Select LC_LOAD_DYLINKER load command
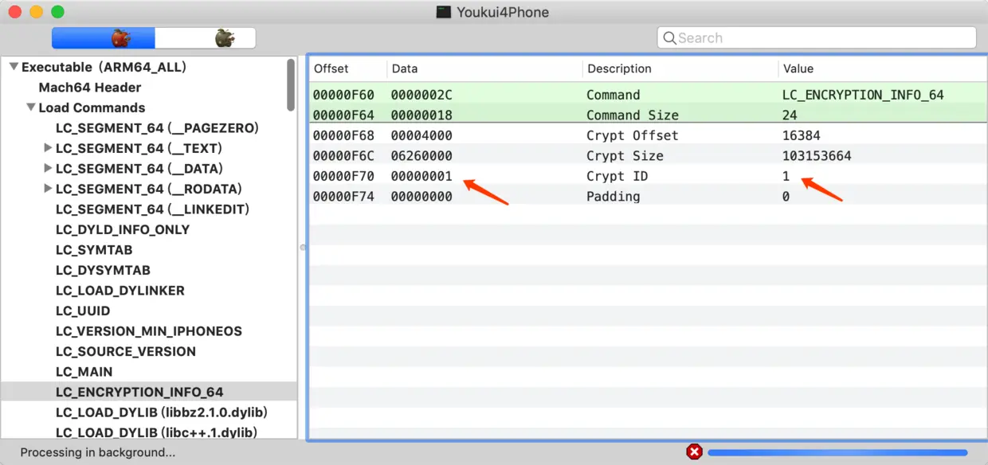This screenshot has height=465, width=988. [120, 291]
